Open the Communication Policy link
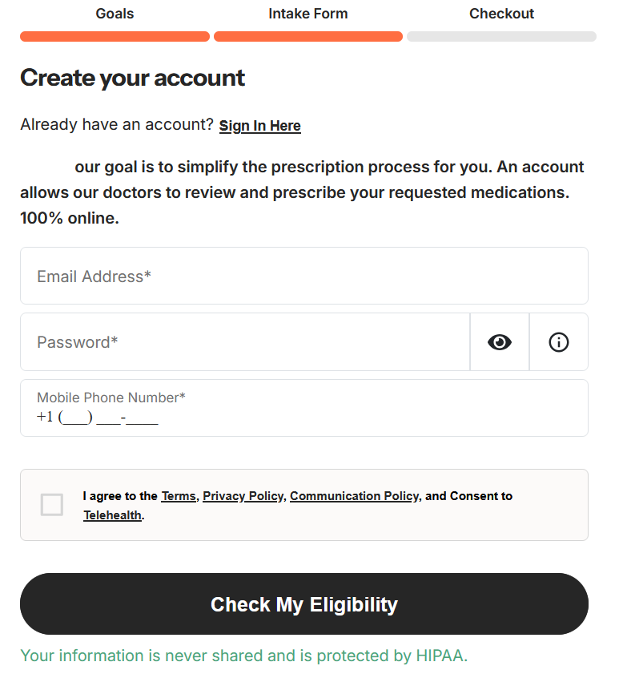 click(x=354, y=496)
